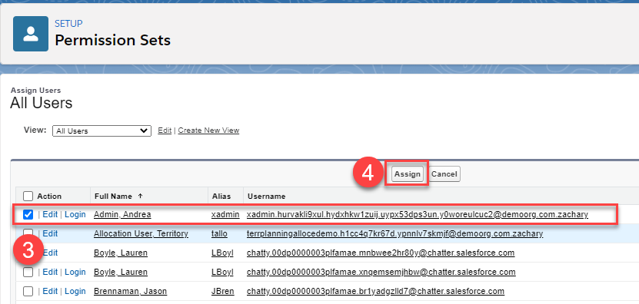Open the Admin, Andrea full name link
639x304 pixels.
[x=122, y=214]
